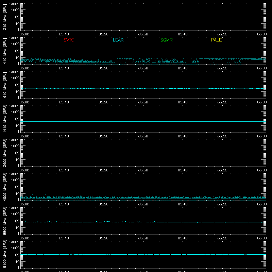The height and width of the screenshot is (272, 272).
Task: Click 05:50 under the 410 MHz panel
Action: pyautogui.click(x=222, y=68)
